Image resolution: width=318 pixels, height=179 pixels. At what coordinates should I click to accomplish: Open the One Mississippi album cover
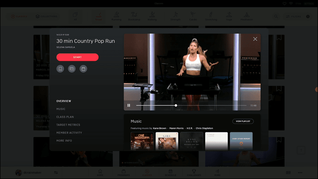(x=142, y=141)
